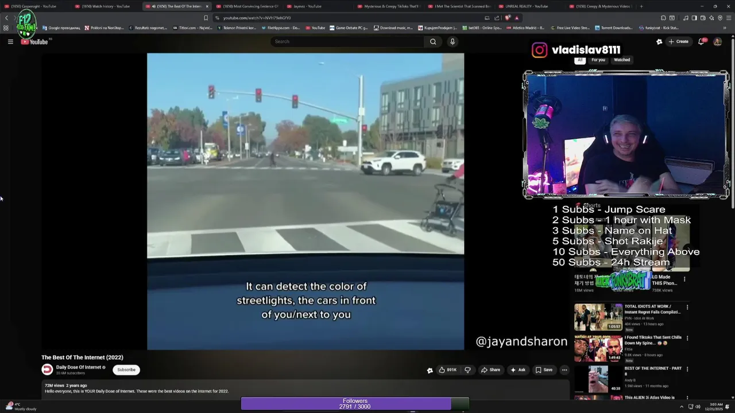The height and width of the screenshot is (413, 735).
Task: Switch to Jaymez YouTube tab
Action: pos(318,6)
